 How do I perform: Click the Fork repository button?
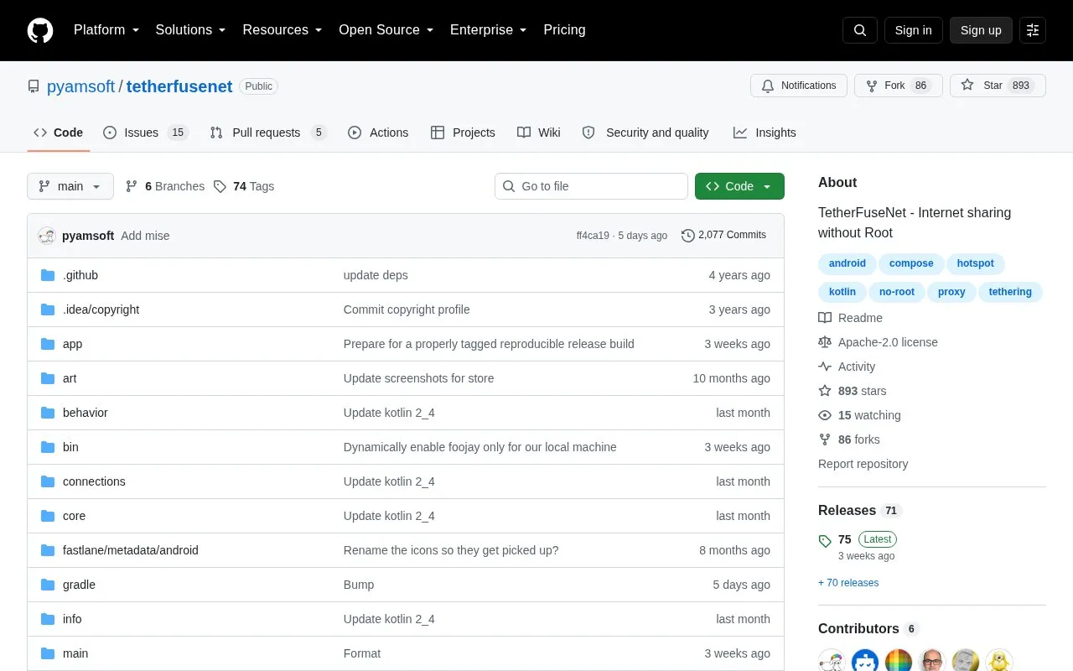[898, 86]
